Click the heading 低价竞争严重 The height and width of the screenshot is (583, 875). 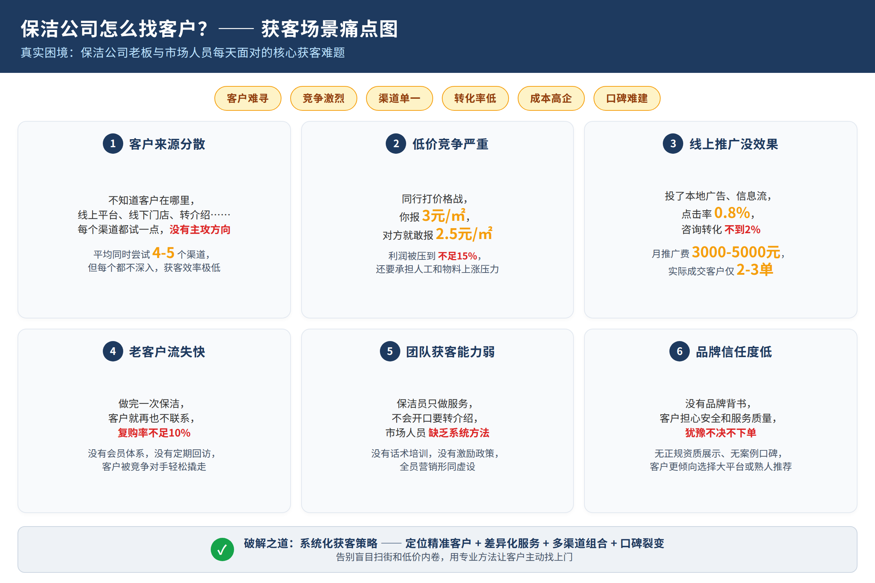point(450,144)
